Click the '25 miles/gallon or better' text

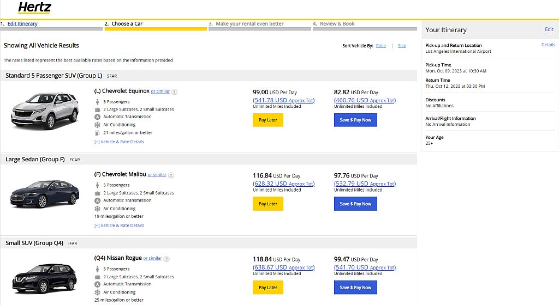pyautogui.click(x=118, y=301)
